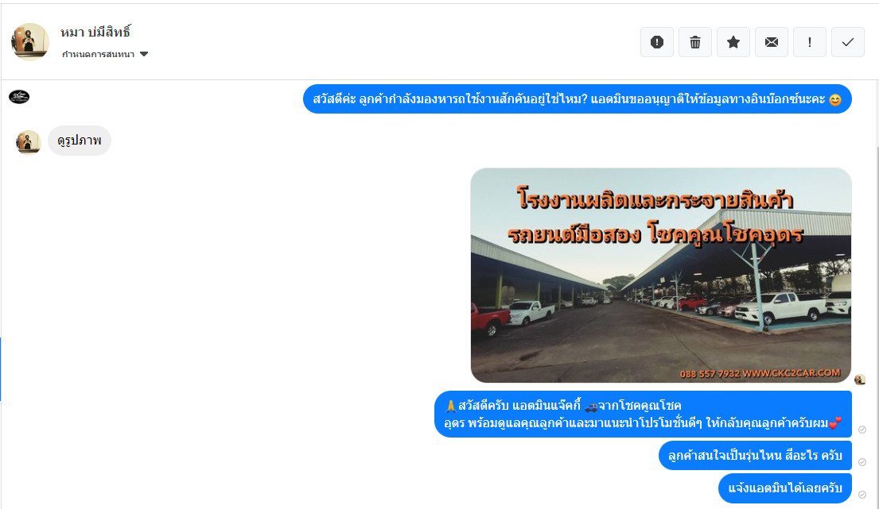Select the ดูรูปภาพ message bubble
This screenshot has height=509, width=879.
pos(80,141)
